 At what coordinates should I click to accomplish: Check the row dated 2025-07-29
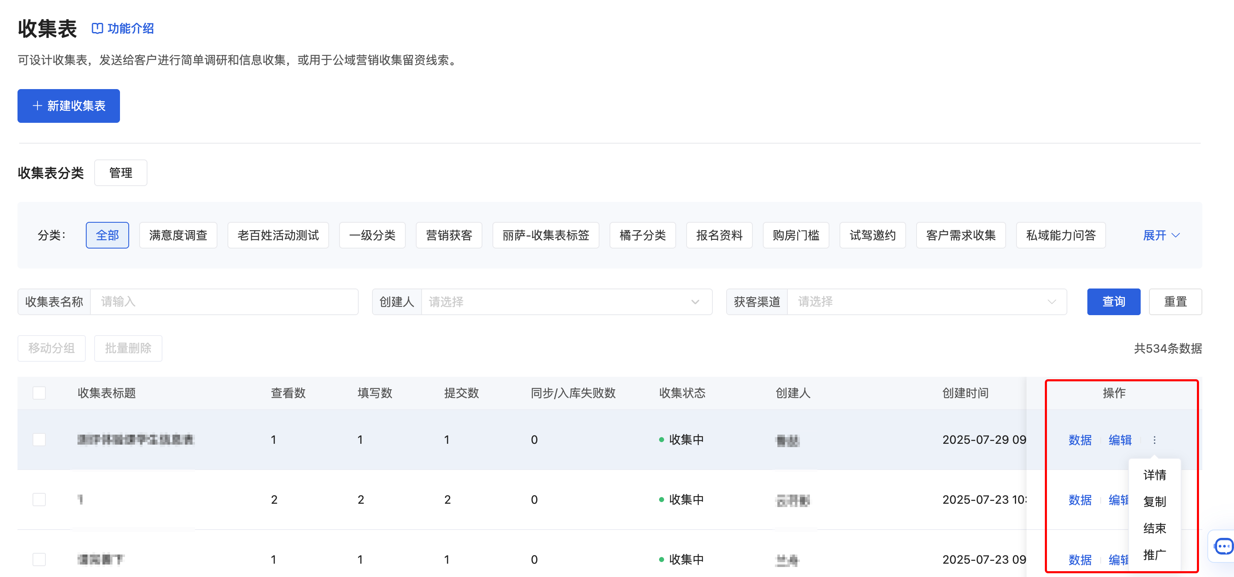pyautogui.click(x=39, y=440)
